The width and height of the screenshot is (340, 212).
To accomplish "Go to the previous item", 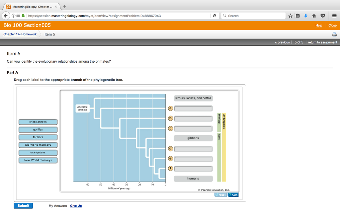I will 282,42.
